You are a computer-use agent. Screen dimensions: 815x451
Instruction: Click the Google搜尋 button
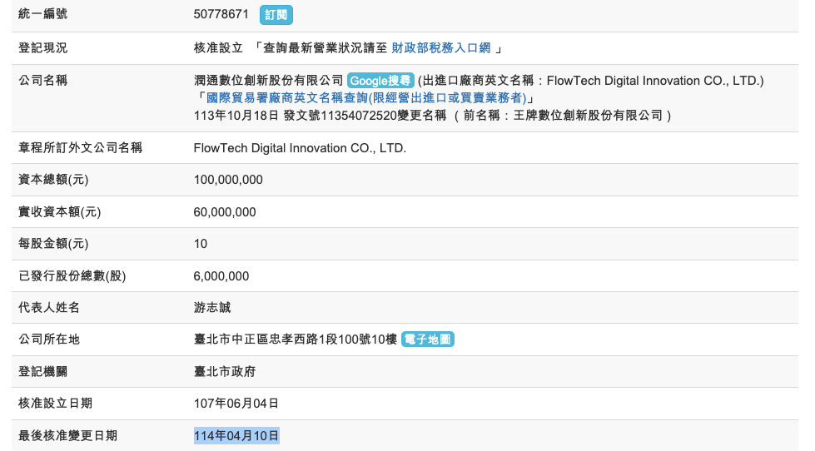(x=380, y=81)
